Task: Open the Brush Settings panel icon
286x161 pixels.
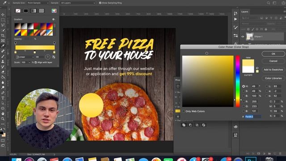Action: pyautogui.click(x=236, y=28)
